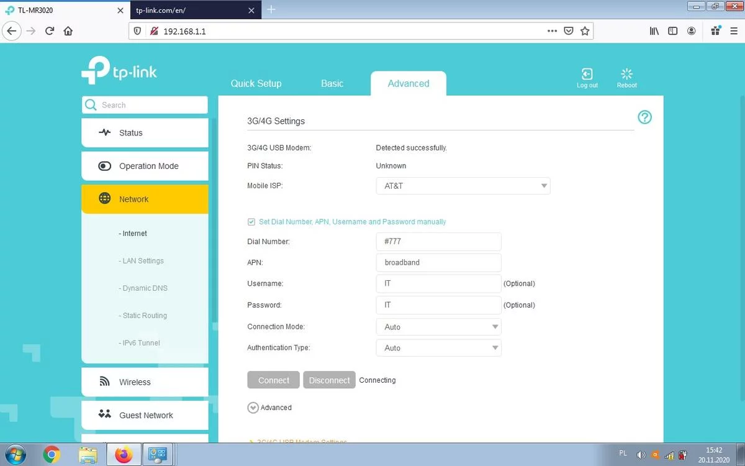This screenshot has width=745, height=466.
Task: Open the Mobile ISP dropdown
Action: 463,186
